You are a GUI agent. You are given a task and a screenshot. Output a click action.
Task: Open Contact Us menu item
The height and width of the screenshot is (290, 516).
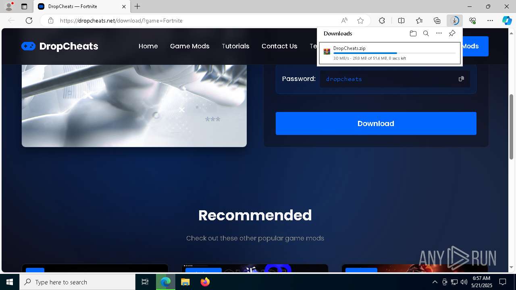(279, 46)
